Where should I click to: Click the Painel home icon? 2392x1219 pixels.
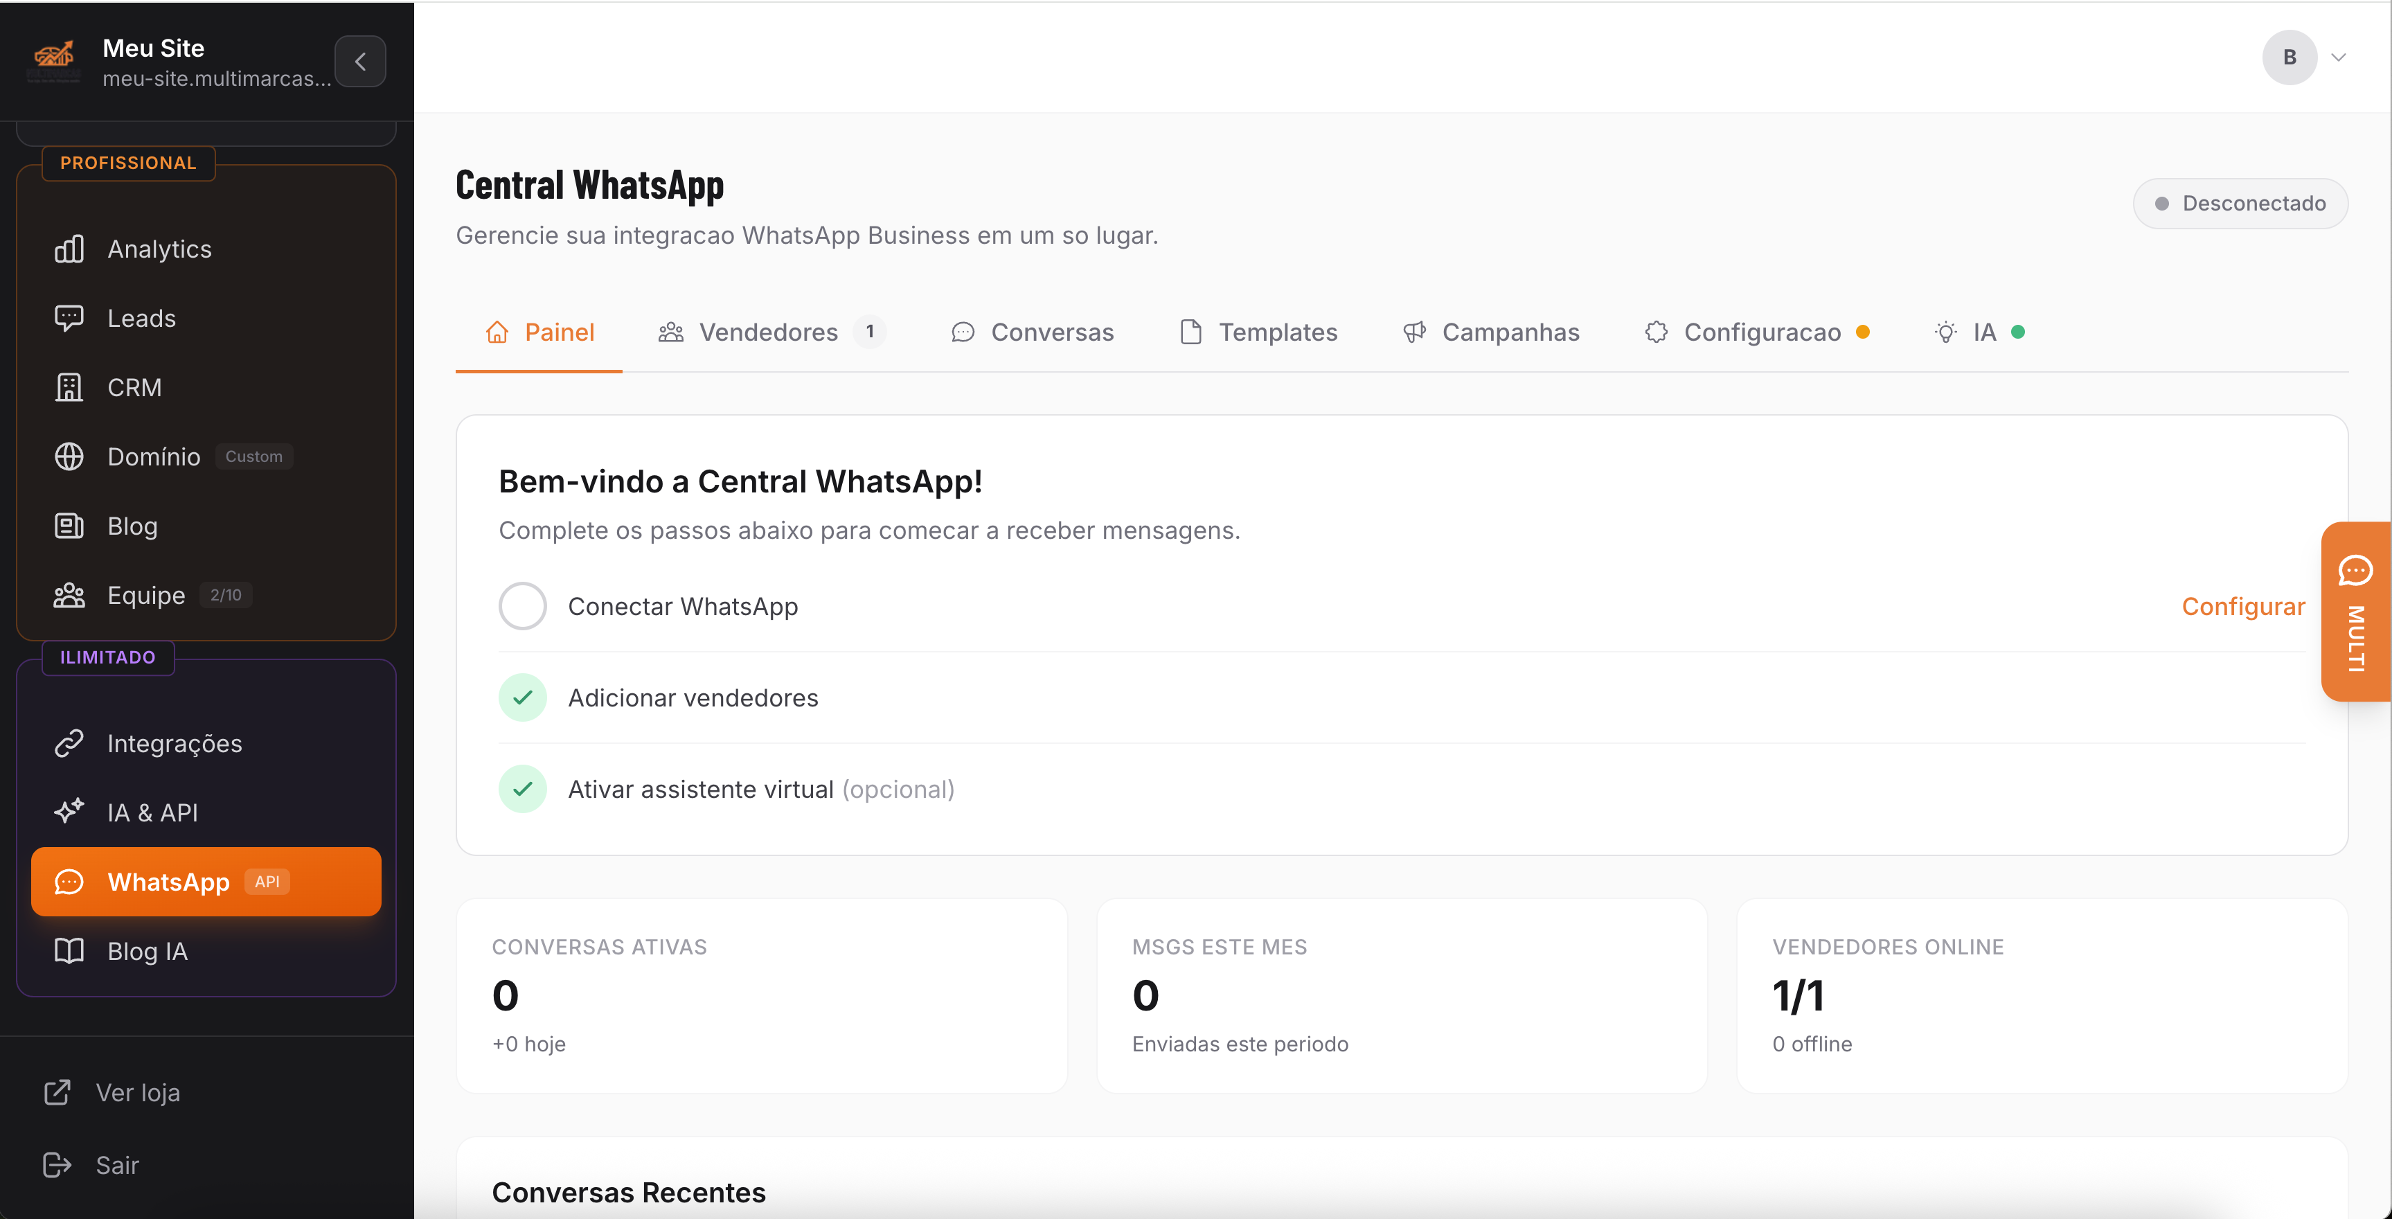click(x=497, y=332)
